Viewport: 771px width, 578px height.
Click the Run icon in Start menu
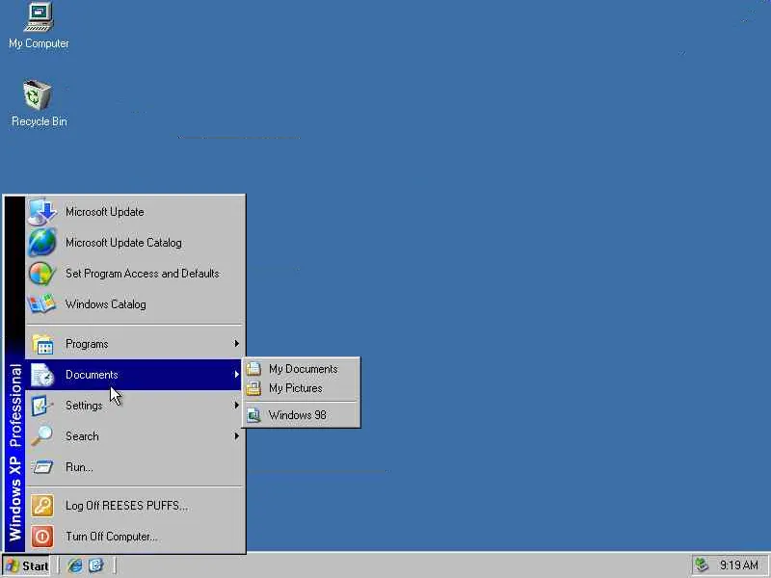click(42, 467)
